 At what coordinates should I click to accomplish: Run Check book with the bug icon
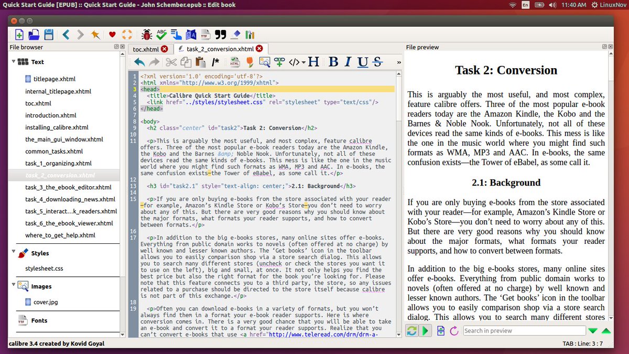click(147, 35)
